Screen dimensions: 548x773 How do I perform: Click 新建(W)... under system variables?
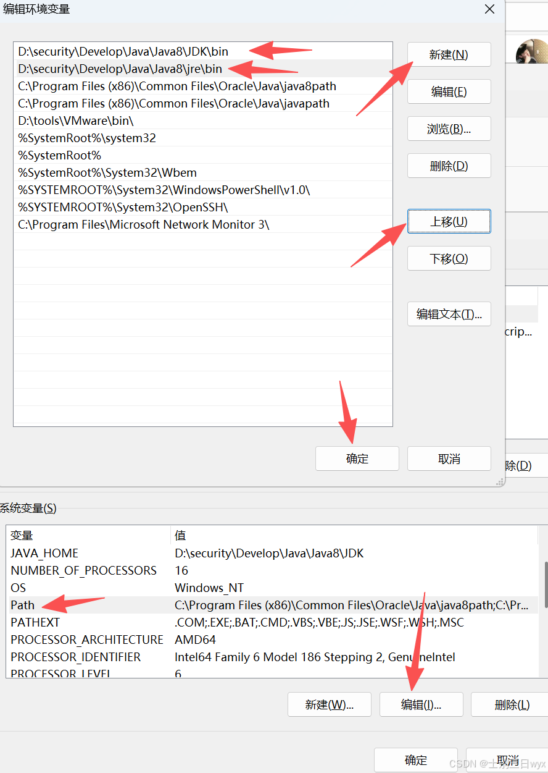pos(330,704)
